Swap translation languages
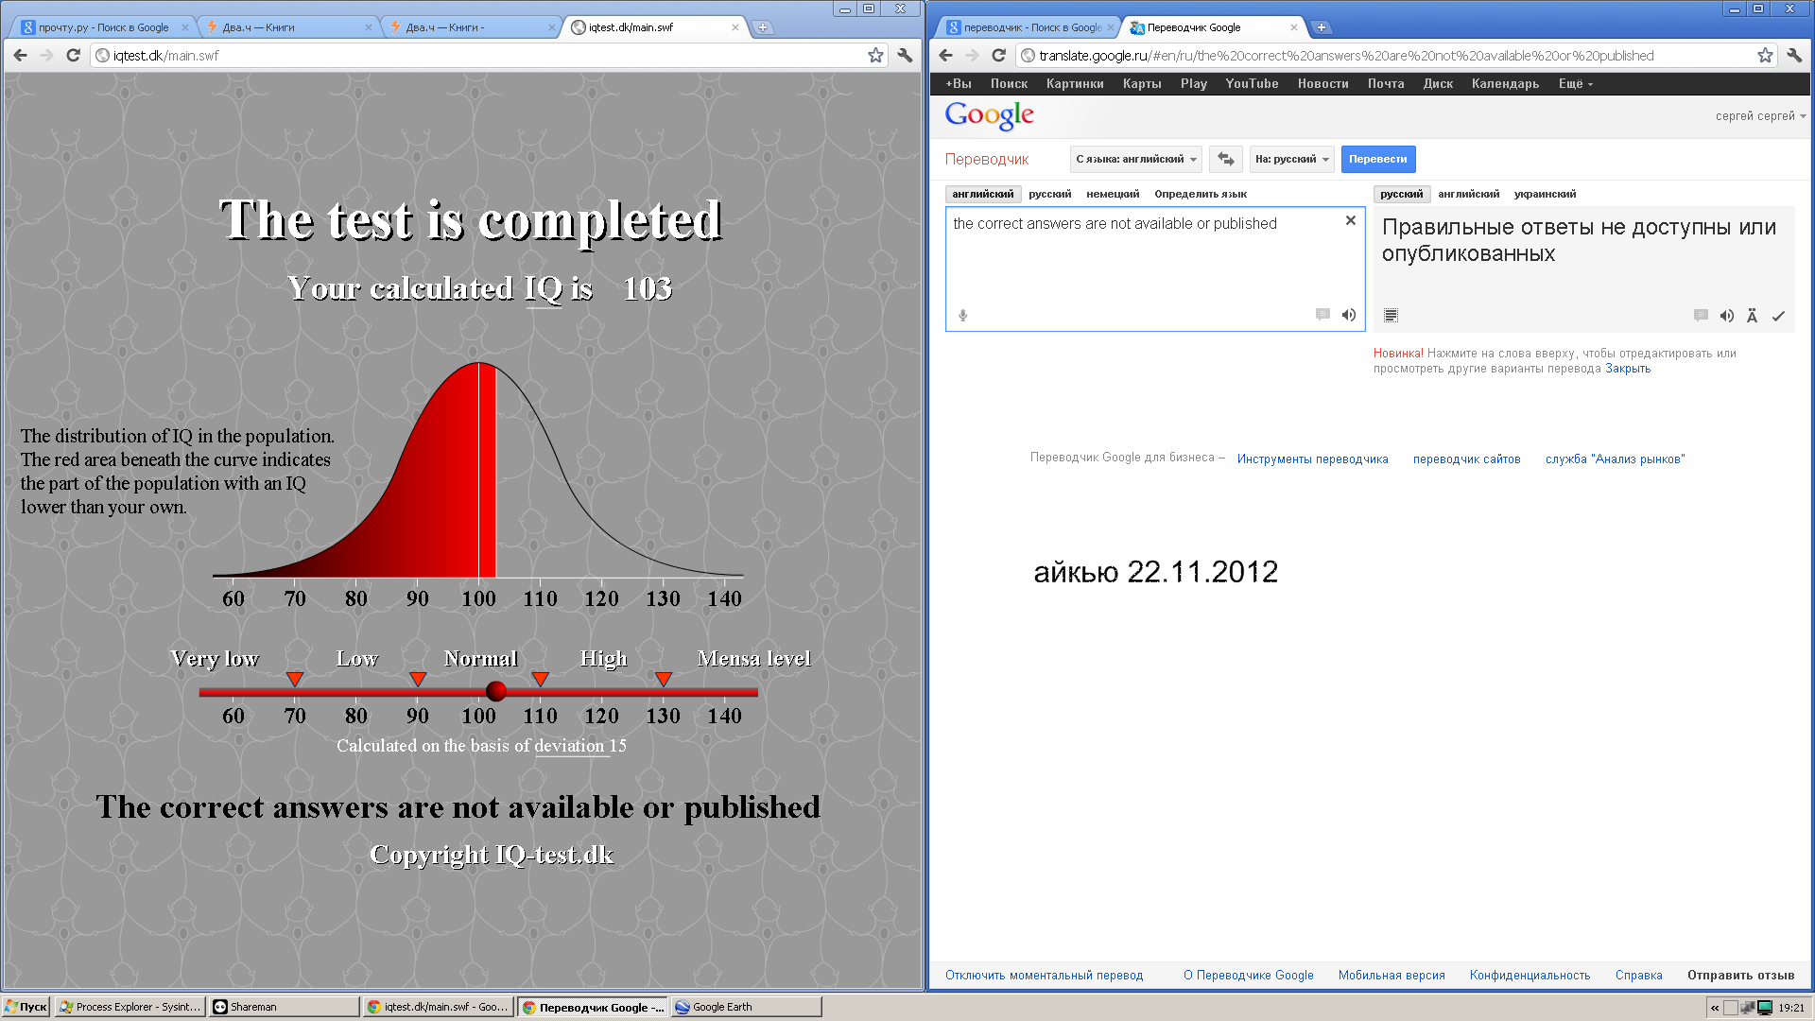The height and width of the screenshot is (1021, 1815). pos(1226,159)
